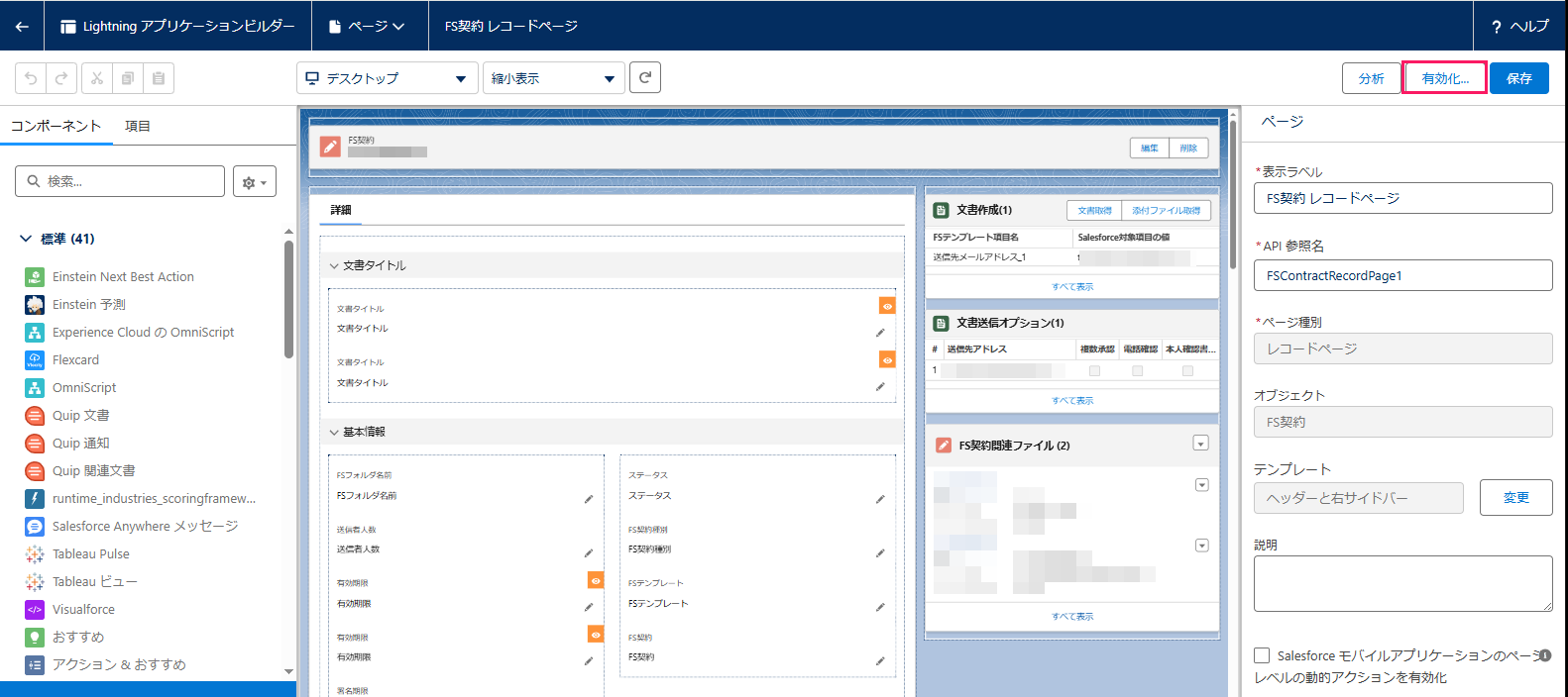1568x697 pixels.
Task: Click the API 参照名 input field
Action: (x=1402, y=275)
